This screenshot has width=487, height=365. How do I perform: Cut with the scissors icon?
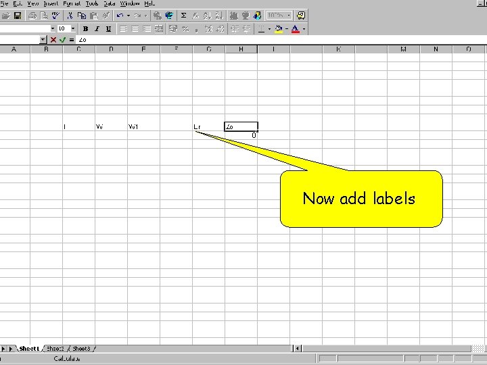(x=70, y=16)
